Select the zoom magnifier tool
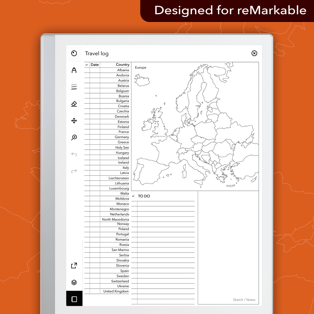 coord(74,137)
